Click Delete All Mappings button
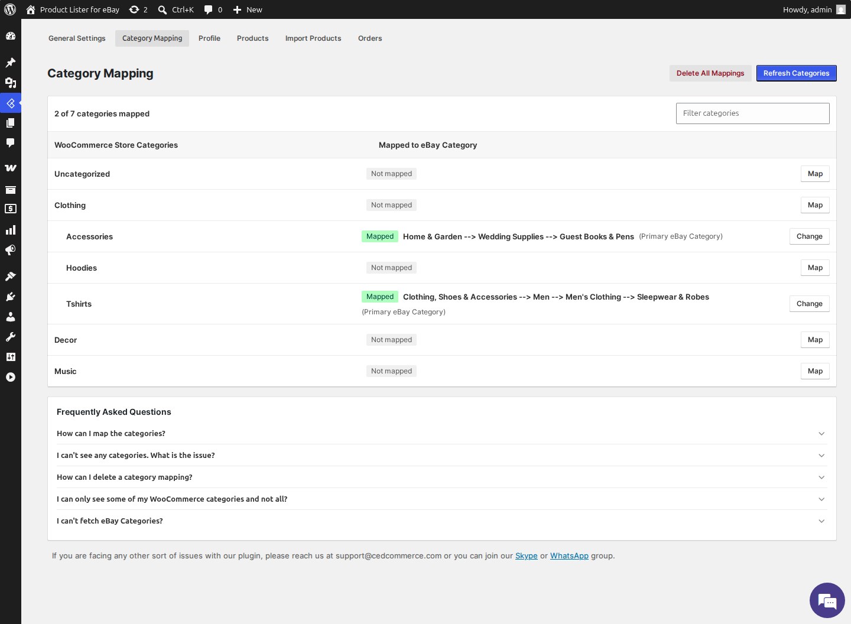This screenshot has height=624, width=851. (x=710, y=73)
